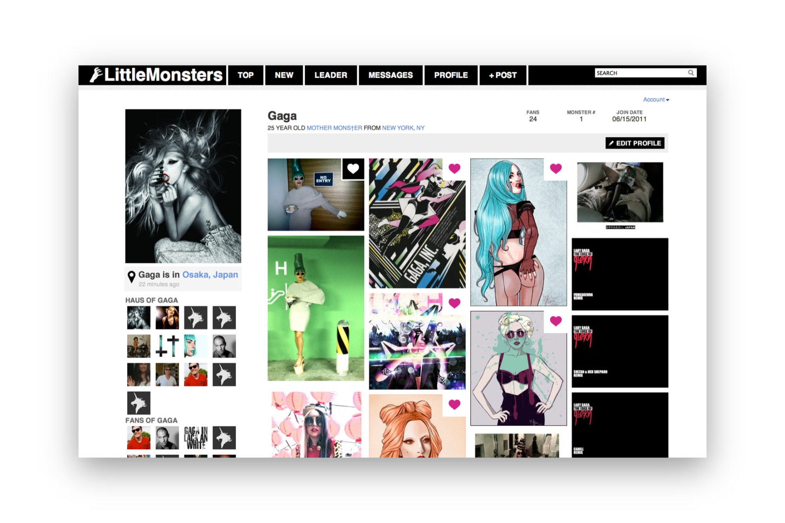Click the LittleMonsters claw logo
The height and width of the screenshot is (523, 785).
click(96, 75)
